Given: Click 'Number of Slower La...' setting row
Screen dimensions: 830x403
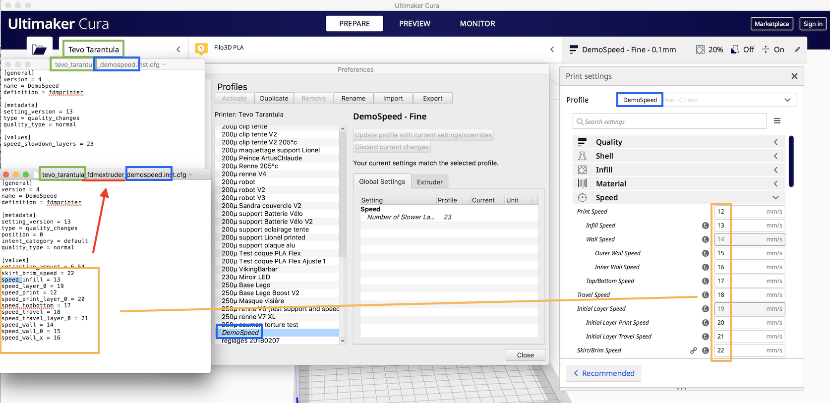Looking at the screenshot, I should tap(449, 217).
